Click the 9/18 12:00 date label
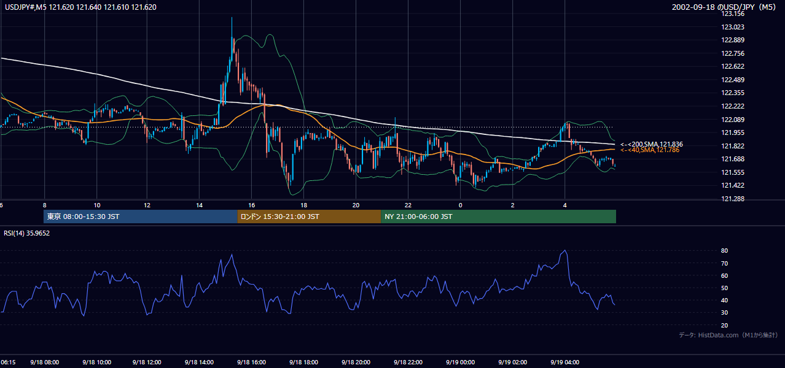785x368 pixels. click(x=148, y=362)
